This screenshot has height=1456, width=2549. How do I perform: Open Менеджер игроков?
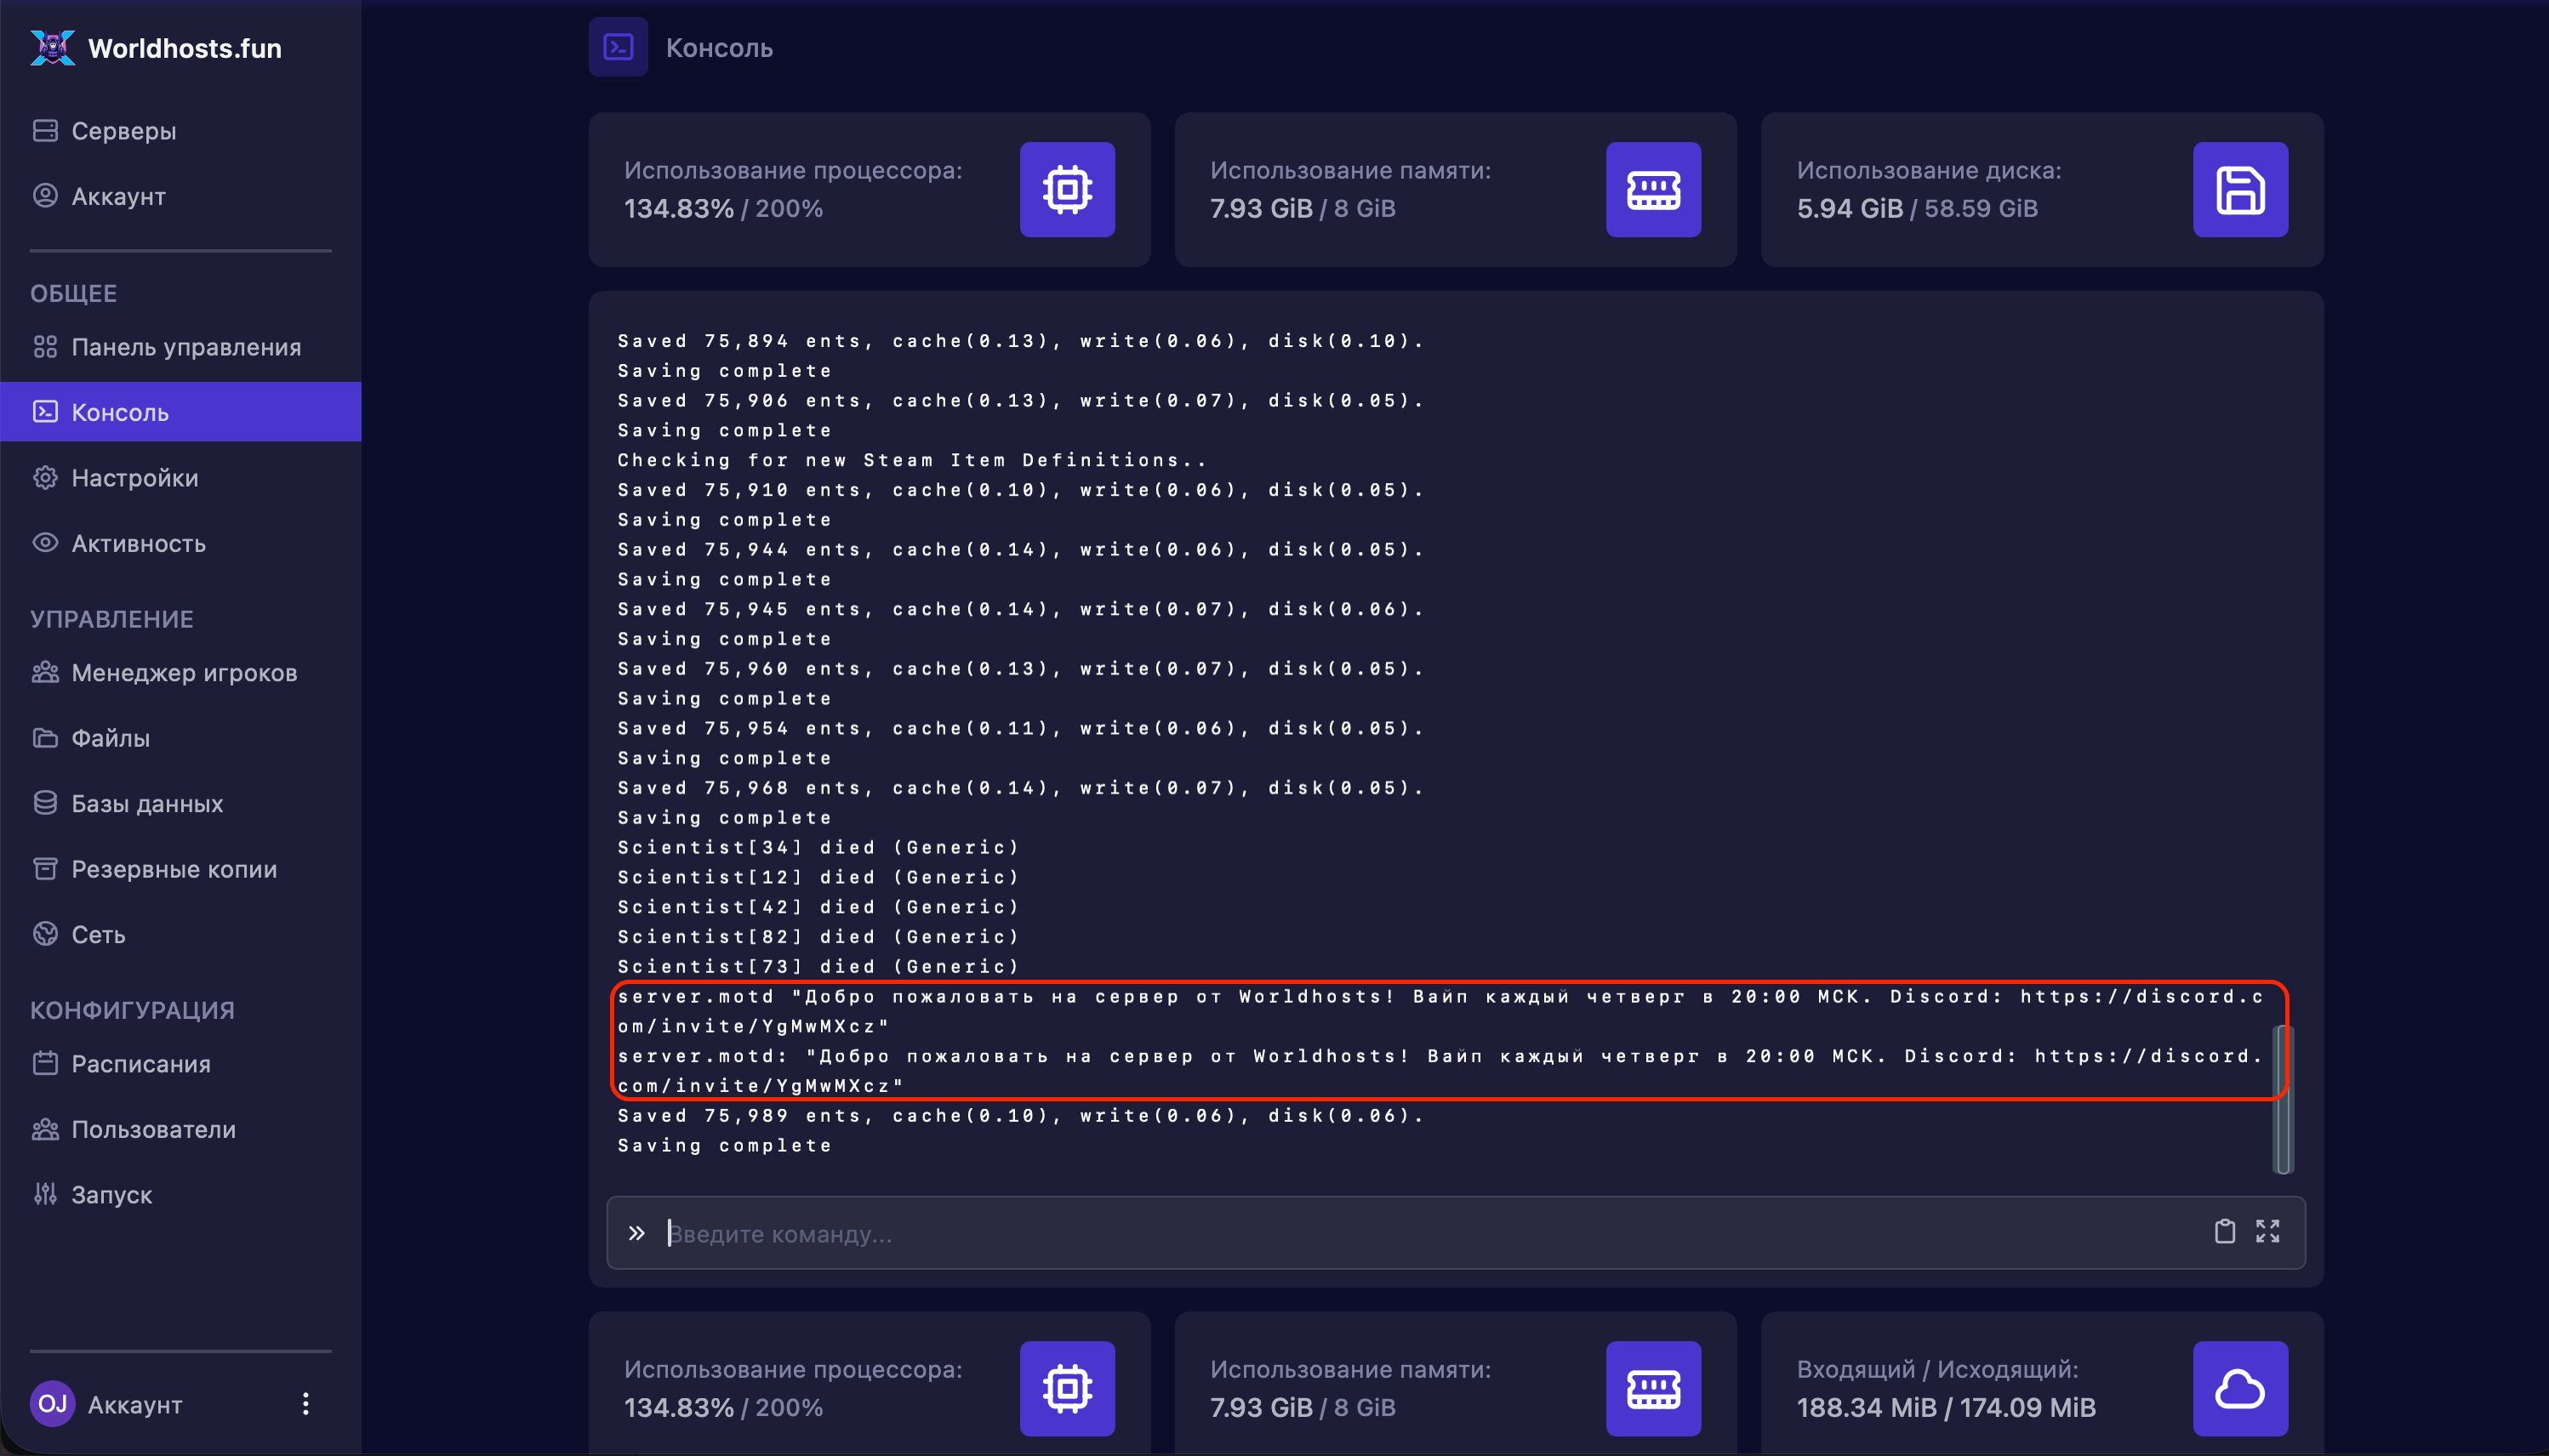tap(180, 673)
